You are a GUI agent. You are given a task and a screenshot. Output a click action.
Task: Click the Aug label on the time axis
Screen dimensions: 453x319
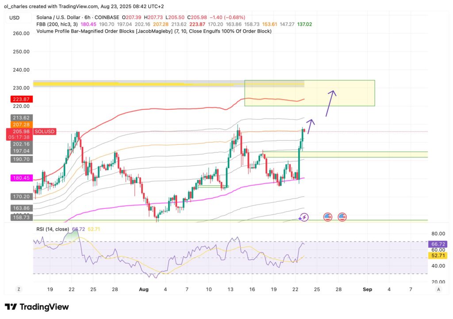(142, 289)
